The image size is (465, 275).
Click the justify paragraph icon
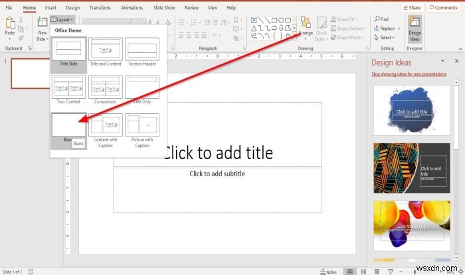point(204,35)
